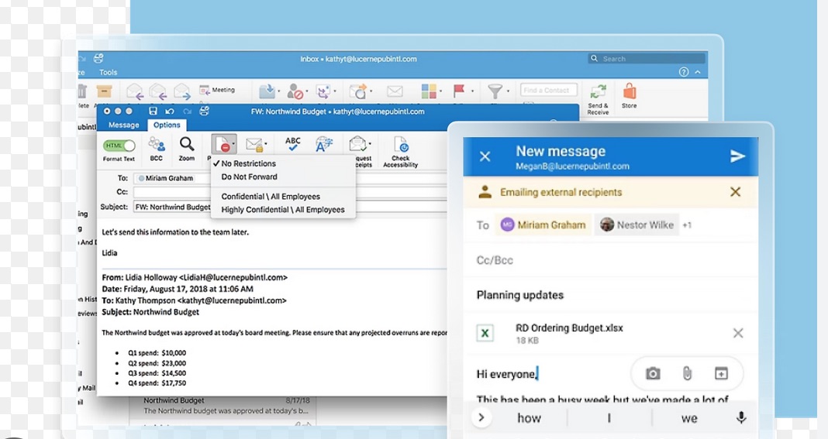Click the Reply envelope icon in Inbox toolbar

(135, 92)
